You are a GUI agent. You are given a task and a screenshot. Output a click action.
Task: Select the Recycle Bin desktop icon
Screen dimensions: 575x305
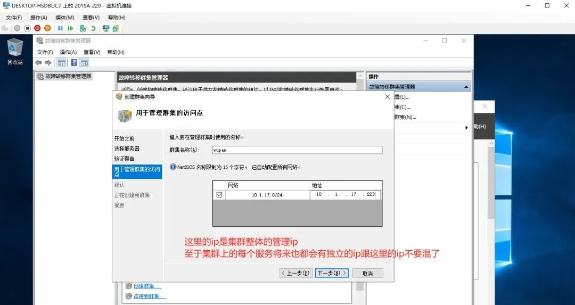(x=15, y=52)
